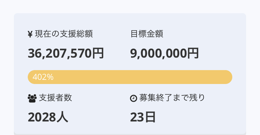Image resolution: width=260 pixels, height=135 pixels.
Task: Select the 目標金額 heading
Action: tap(147, 34)
